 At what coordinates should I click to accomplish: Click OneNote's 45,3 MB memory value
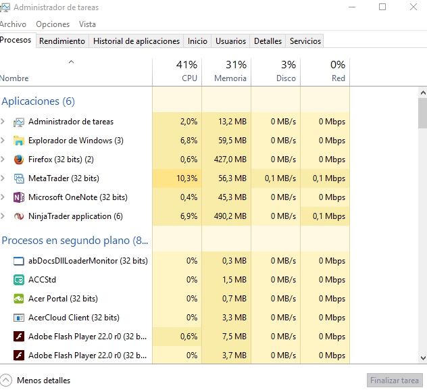coord(232,197)
